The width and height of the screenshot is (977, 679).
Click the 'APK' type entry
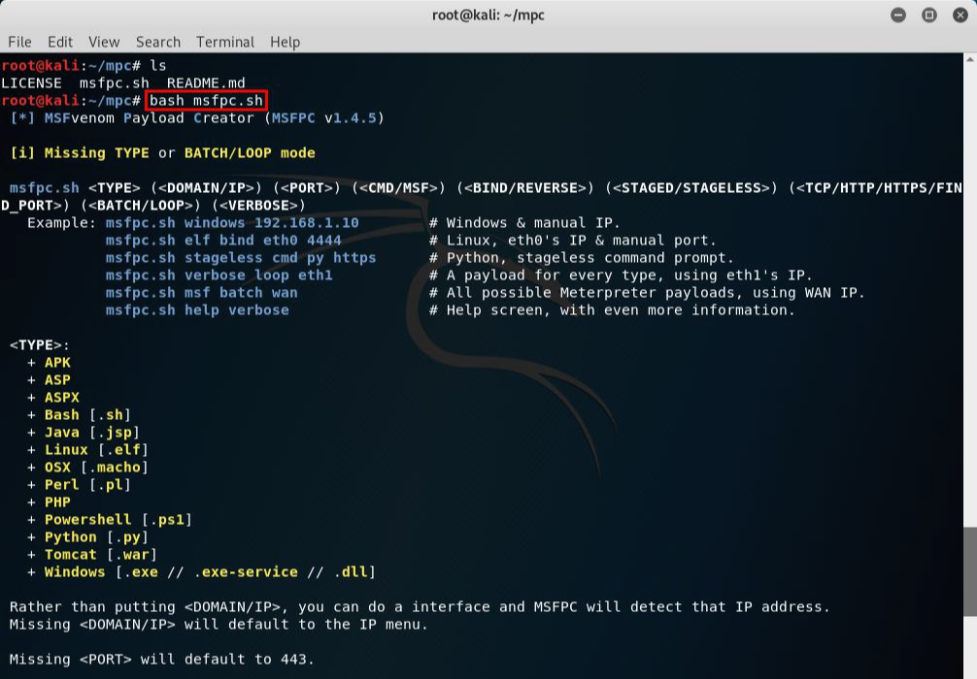tap(57, 362)
